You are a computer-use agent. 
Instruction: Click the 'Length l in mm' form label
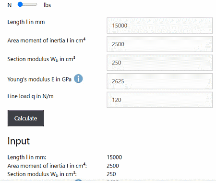[26, 22]
